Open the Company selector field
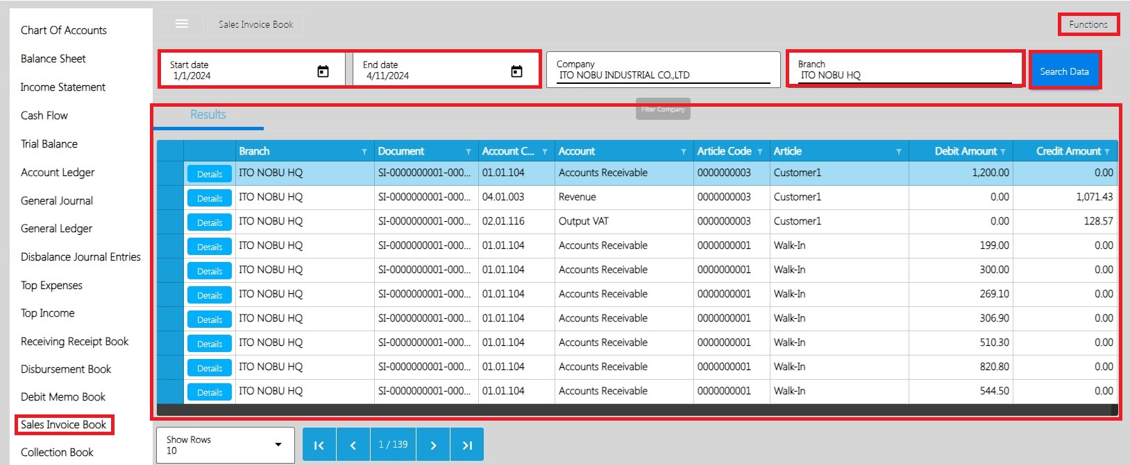 click(663, 69)
